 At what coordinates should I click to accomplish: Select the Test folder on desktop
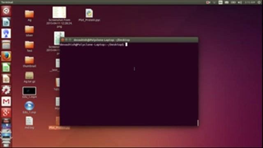[x=29, y=46]
